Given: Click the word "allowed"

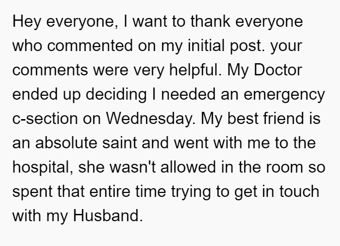Looking at the screenshot, I should click(188, 167).
